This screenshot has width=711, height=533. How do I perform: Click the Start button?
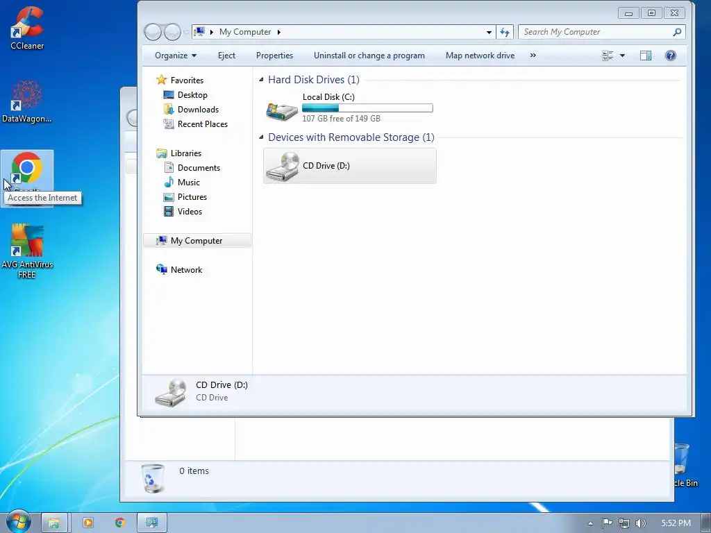18,522
